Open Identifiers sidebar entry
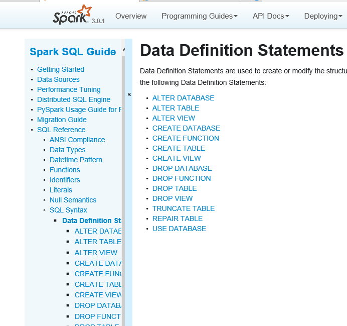 tap(65, 180)
